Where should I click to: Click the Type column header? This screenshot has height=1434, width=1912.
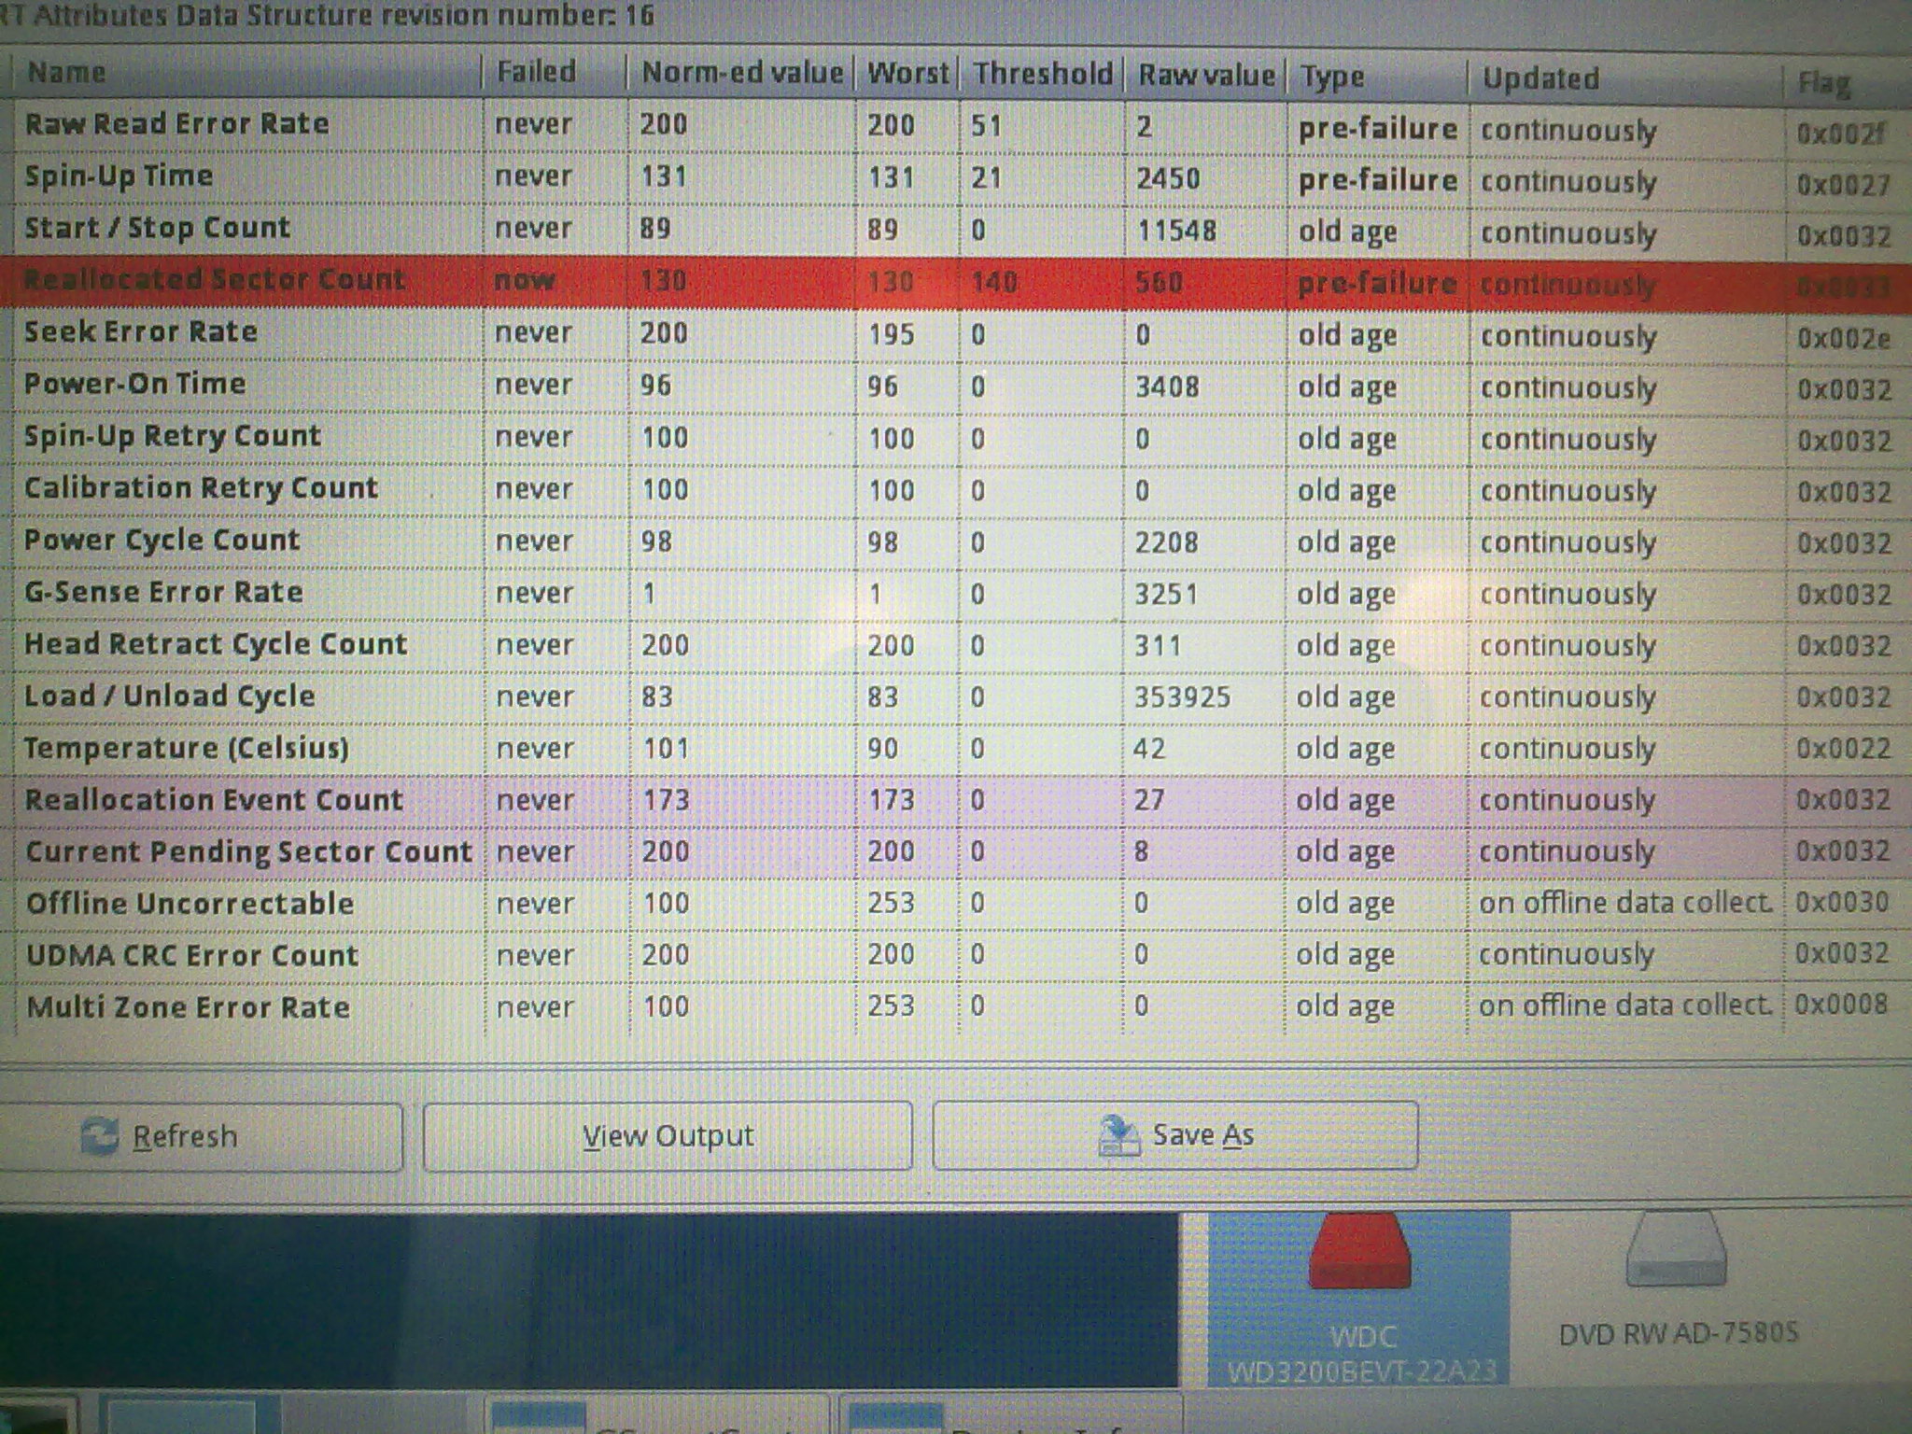1332,77
